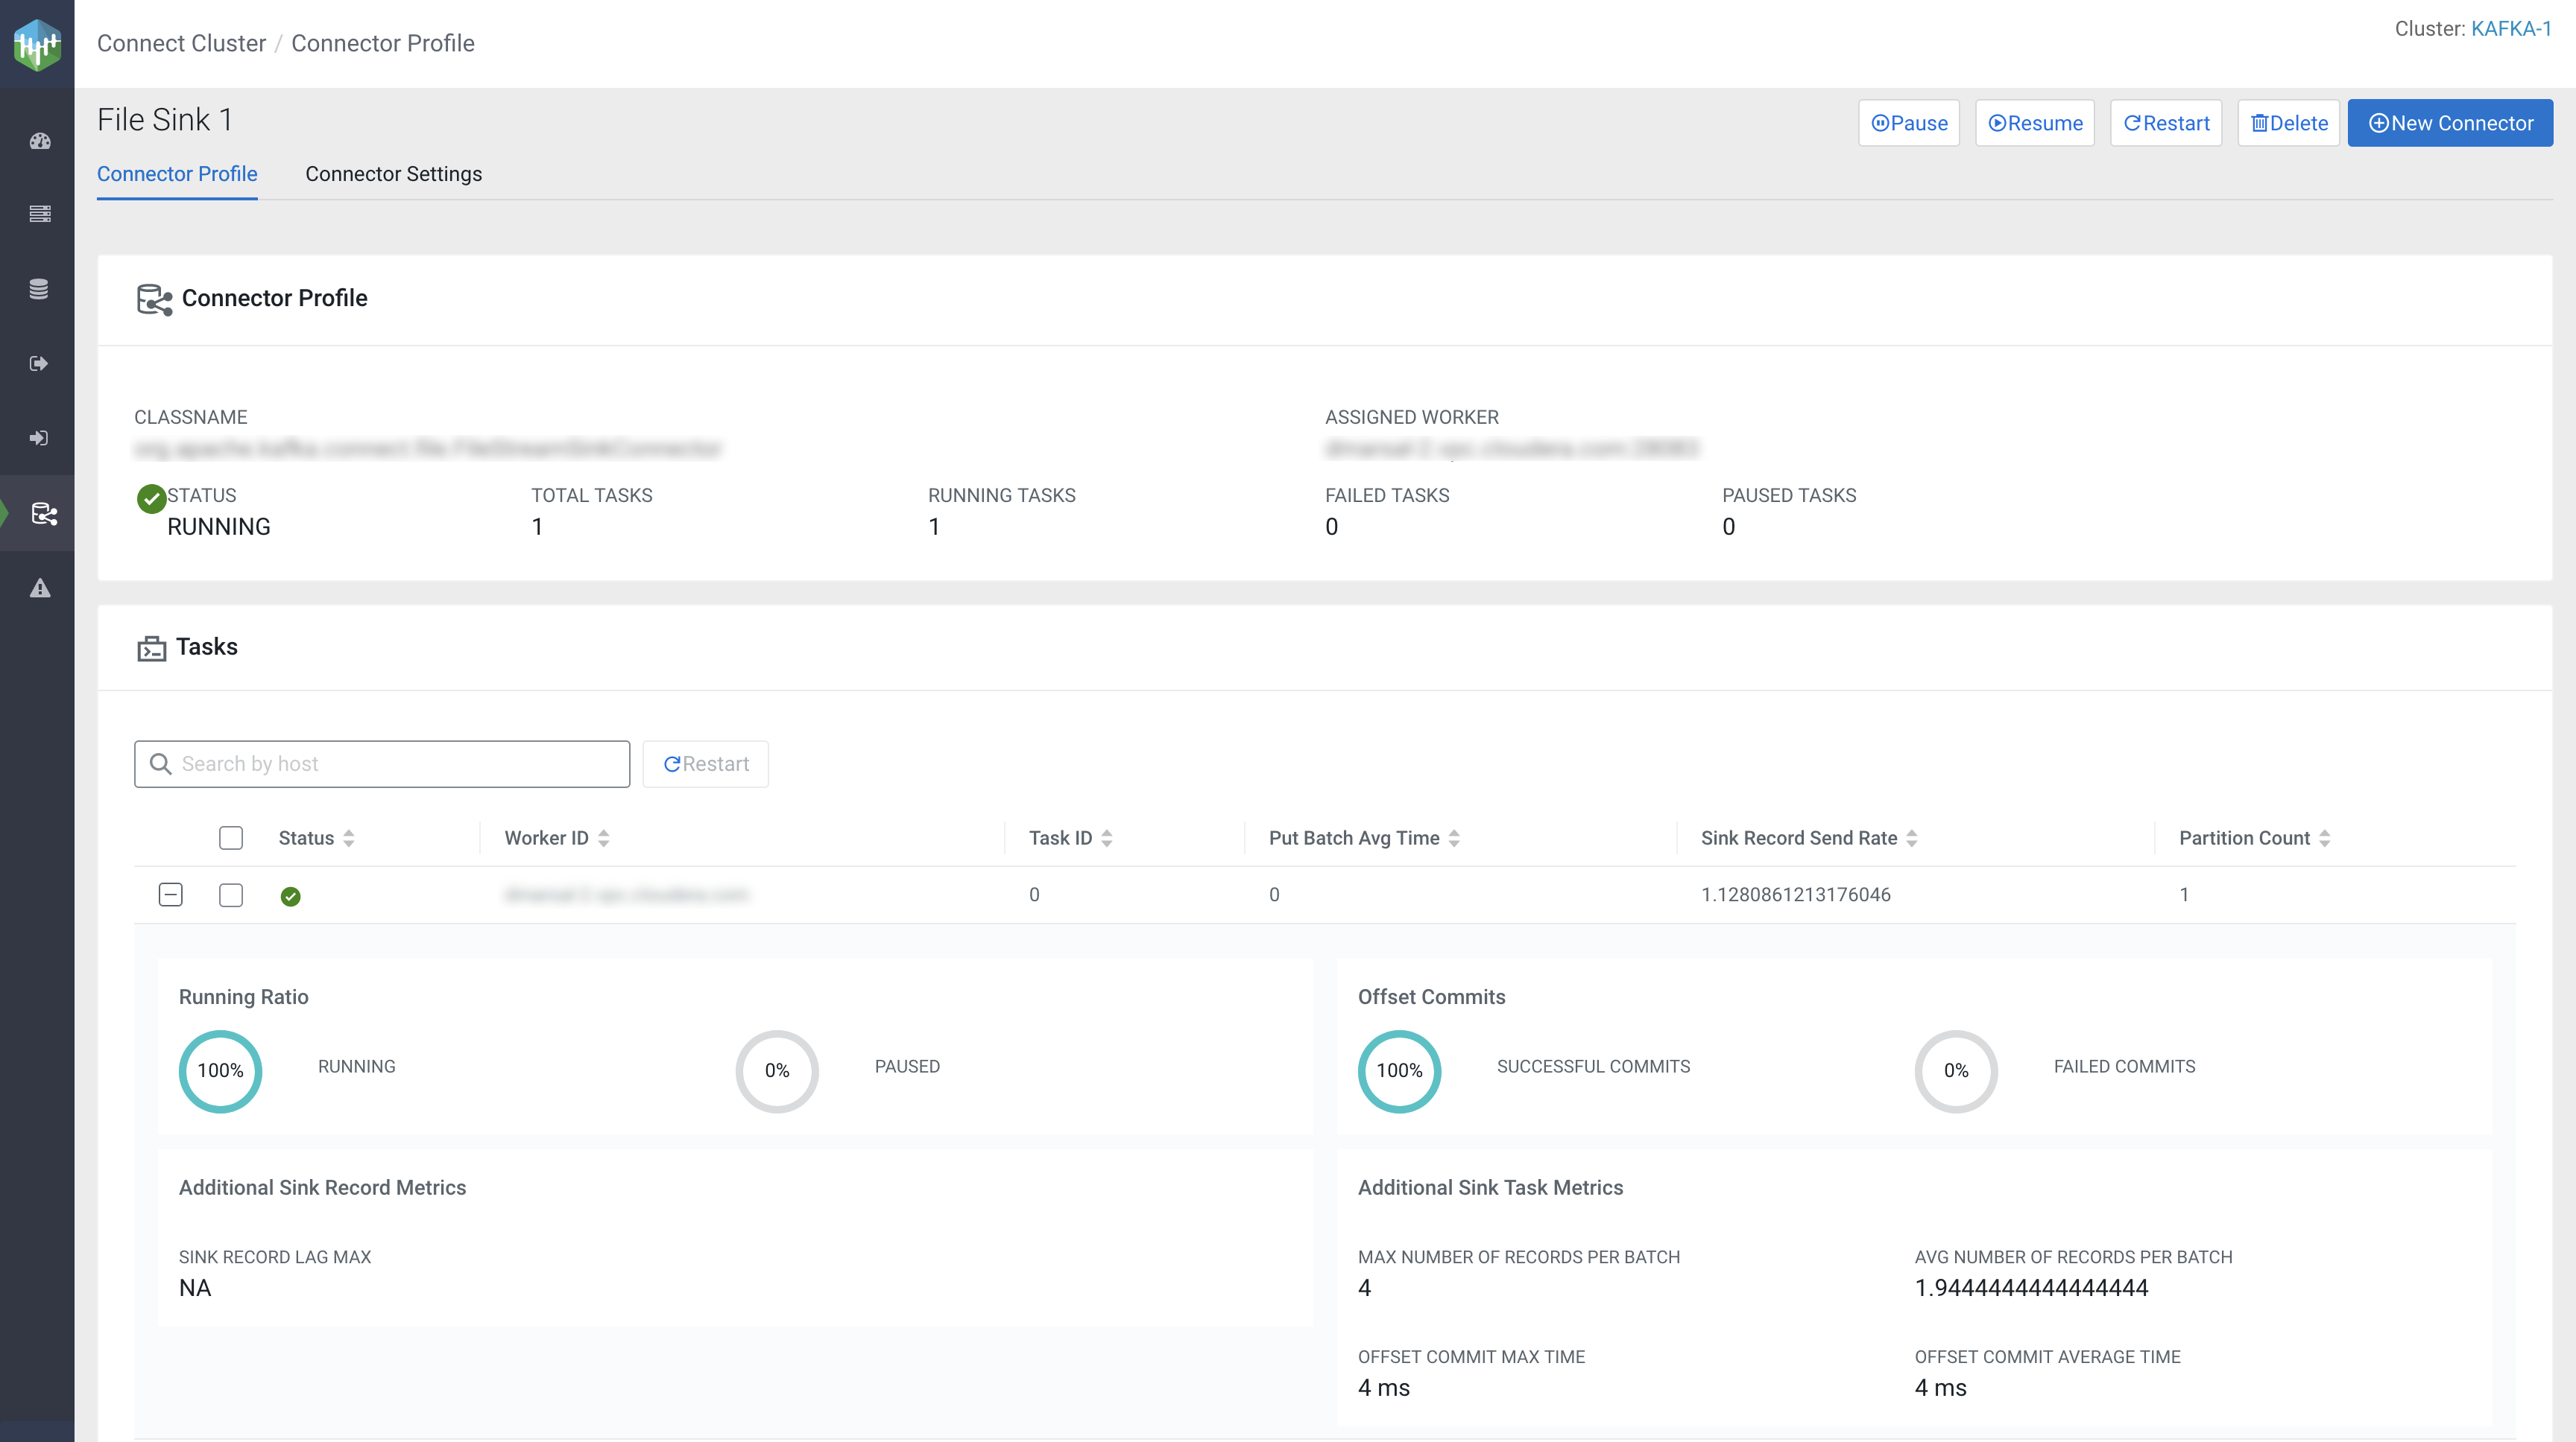The height and width of the screenshot is (1442, 2576).
Task: Open the consumers arrow-in sidebar icon
Action: [39, 438]
